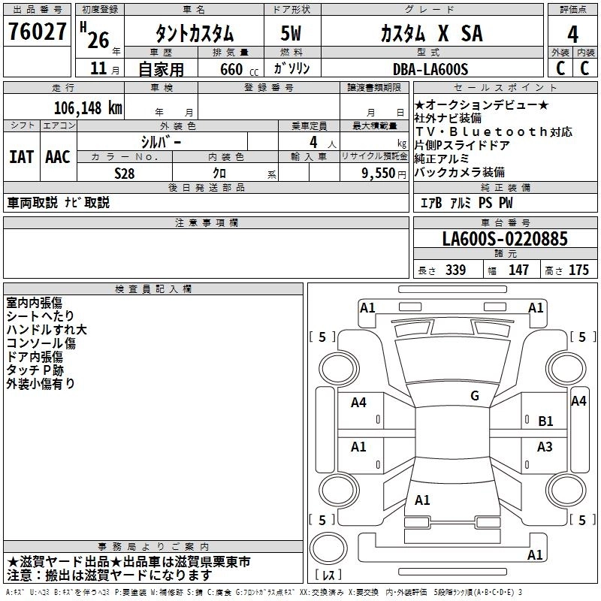601x601 pixels.
Task: Select the length value 339
Action: click(x=456, y=270)
